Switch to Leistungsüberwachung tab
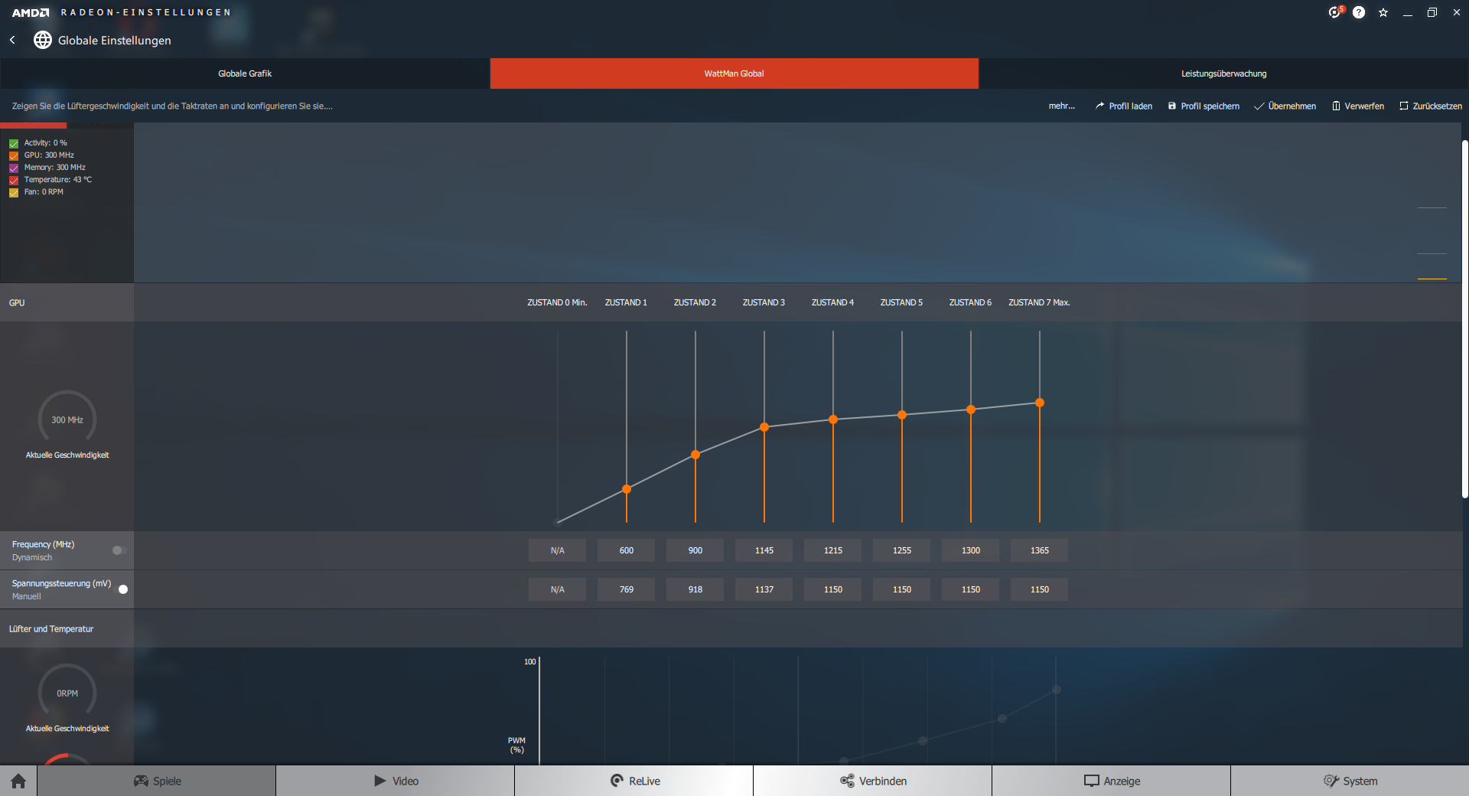This screenshot has height=796, width=1469. pyautogui.click(x=1224, y=73)
